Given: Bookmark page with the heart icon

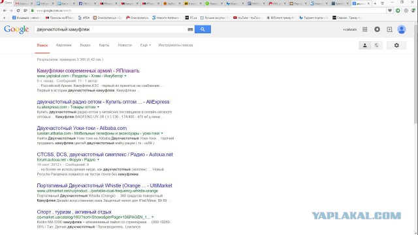Looking at the screenshot, I should [x=390, y=10].
